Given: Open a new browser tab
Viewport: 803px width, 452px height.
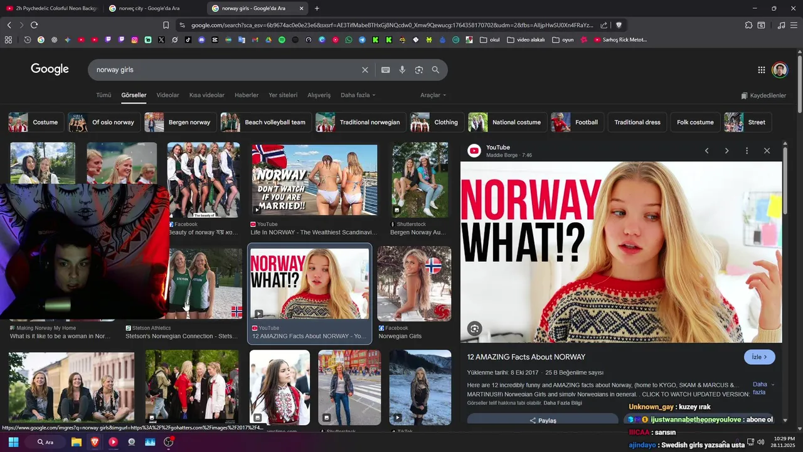Looking at the screenshot, I should (317, 8).
